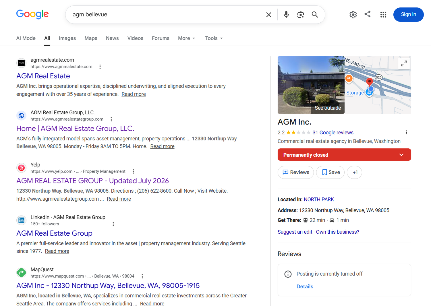Click Read more in the MapQuest snippet

click(x=152, y=303)
